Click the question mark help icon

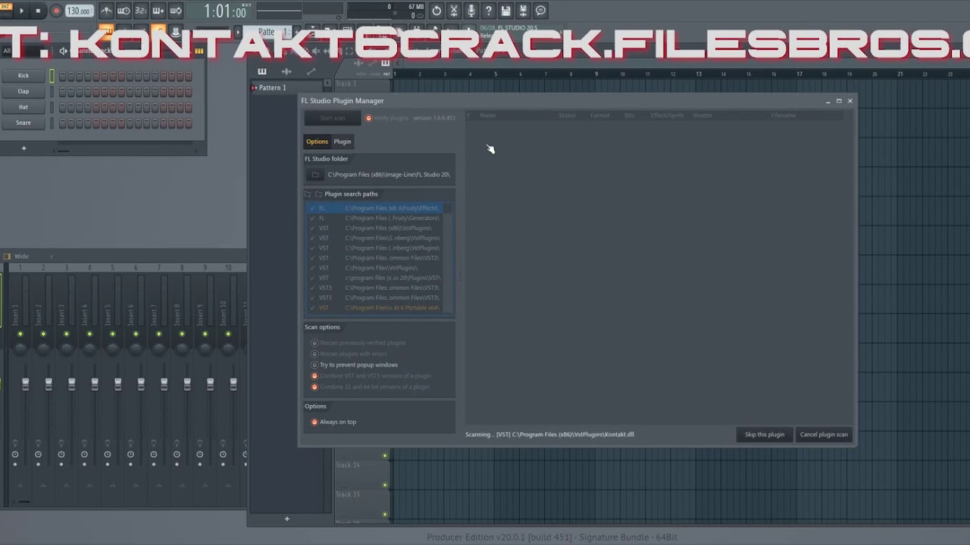(x=489, y=11)
